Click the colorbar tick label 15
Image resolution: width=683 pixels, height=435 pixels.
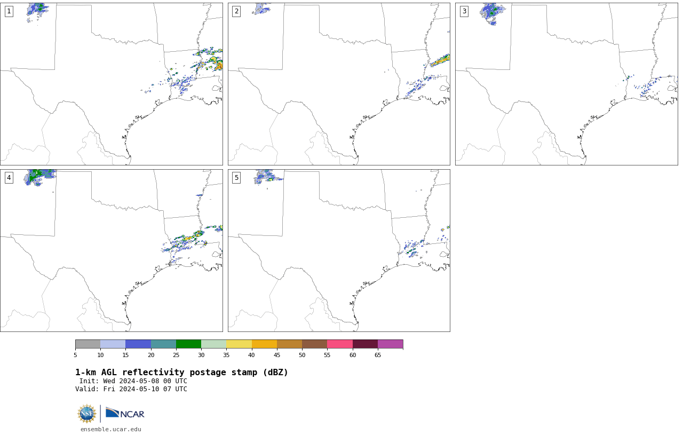[125, 355]
